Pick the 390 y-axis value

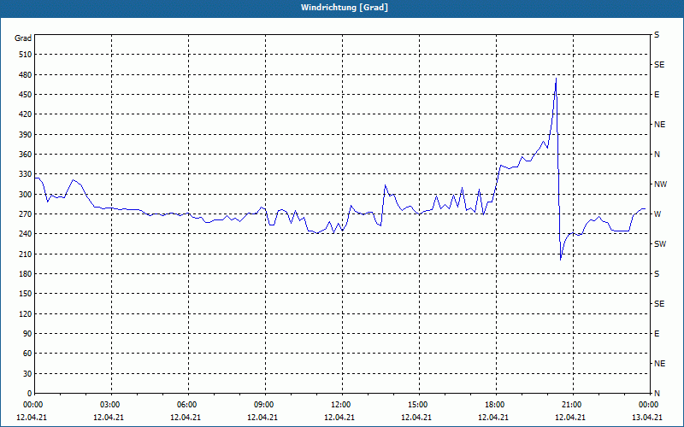(26, 135)
